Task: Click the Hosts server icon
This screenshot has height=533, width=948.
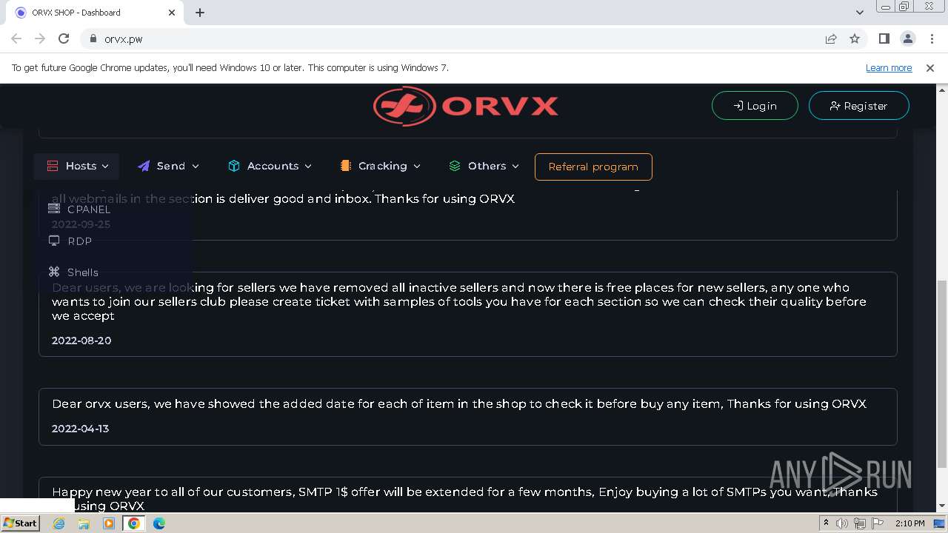Action: click(x=53, y=166)
